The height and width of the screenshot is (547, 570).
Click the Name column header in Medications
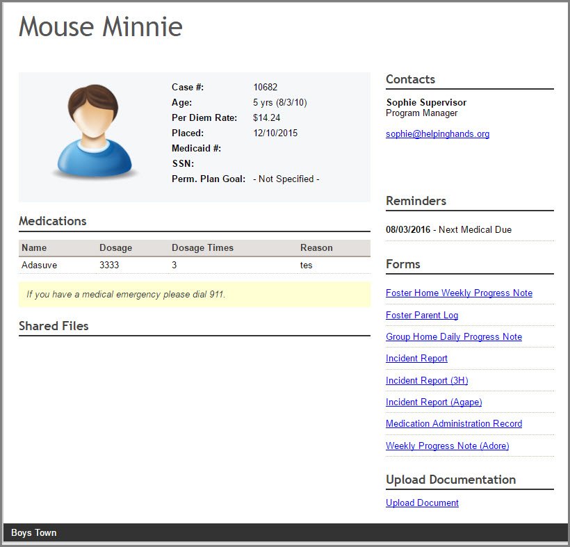pyautogui.click(x=34, y=248)
